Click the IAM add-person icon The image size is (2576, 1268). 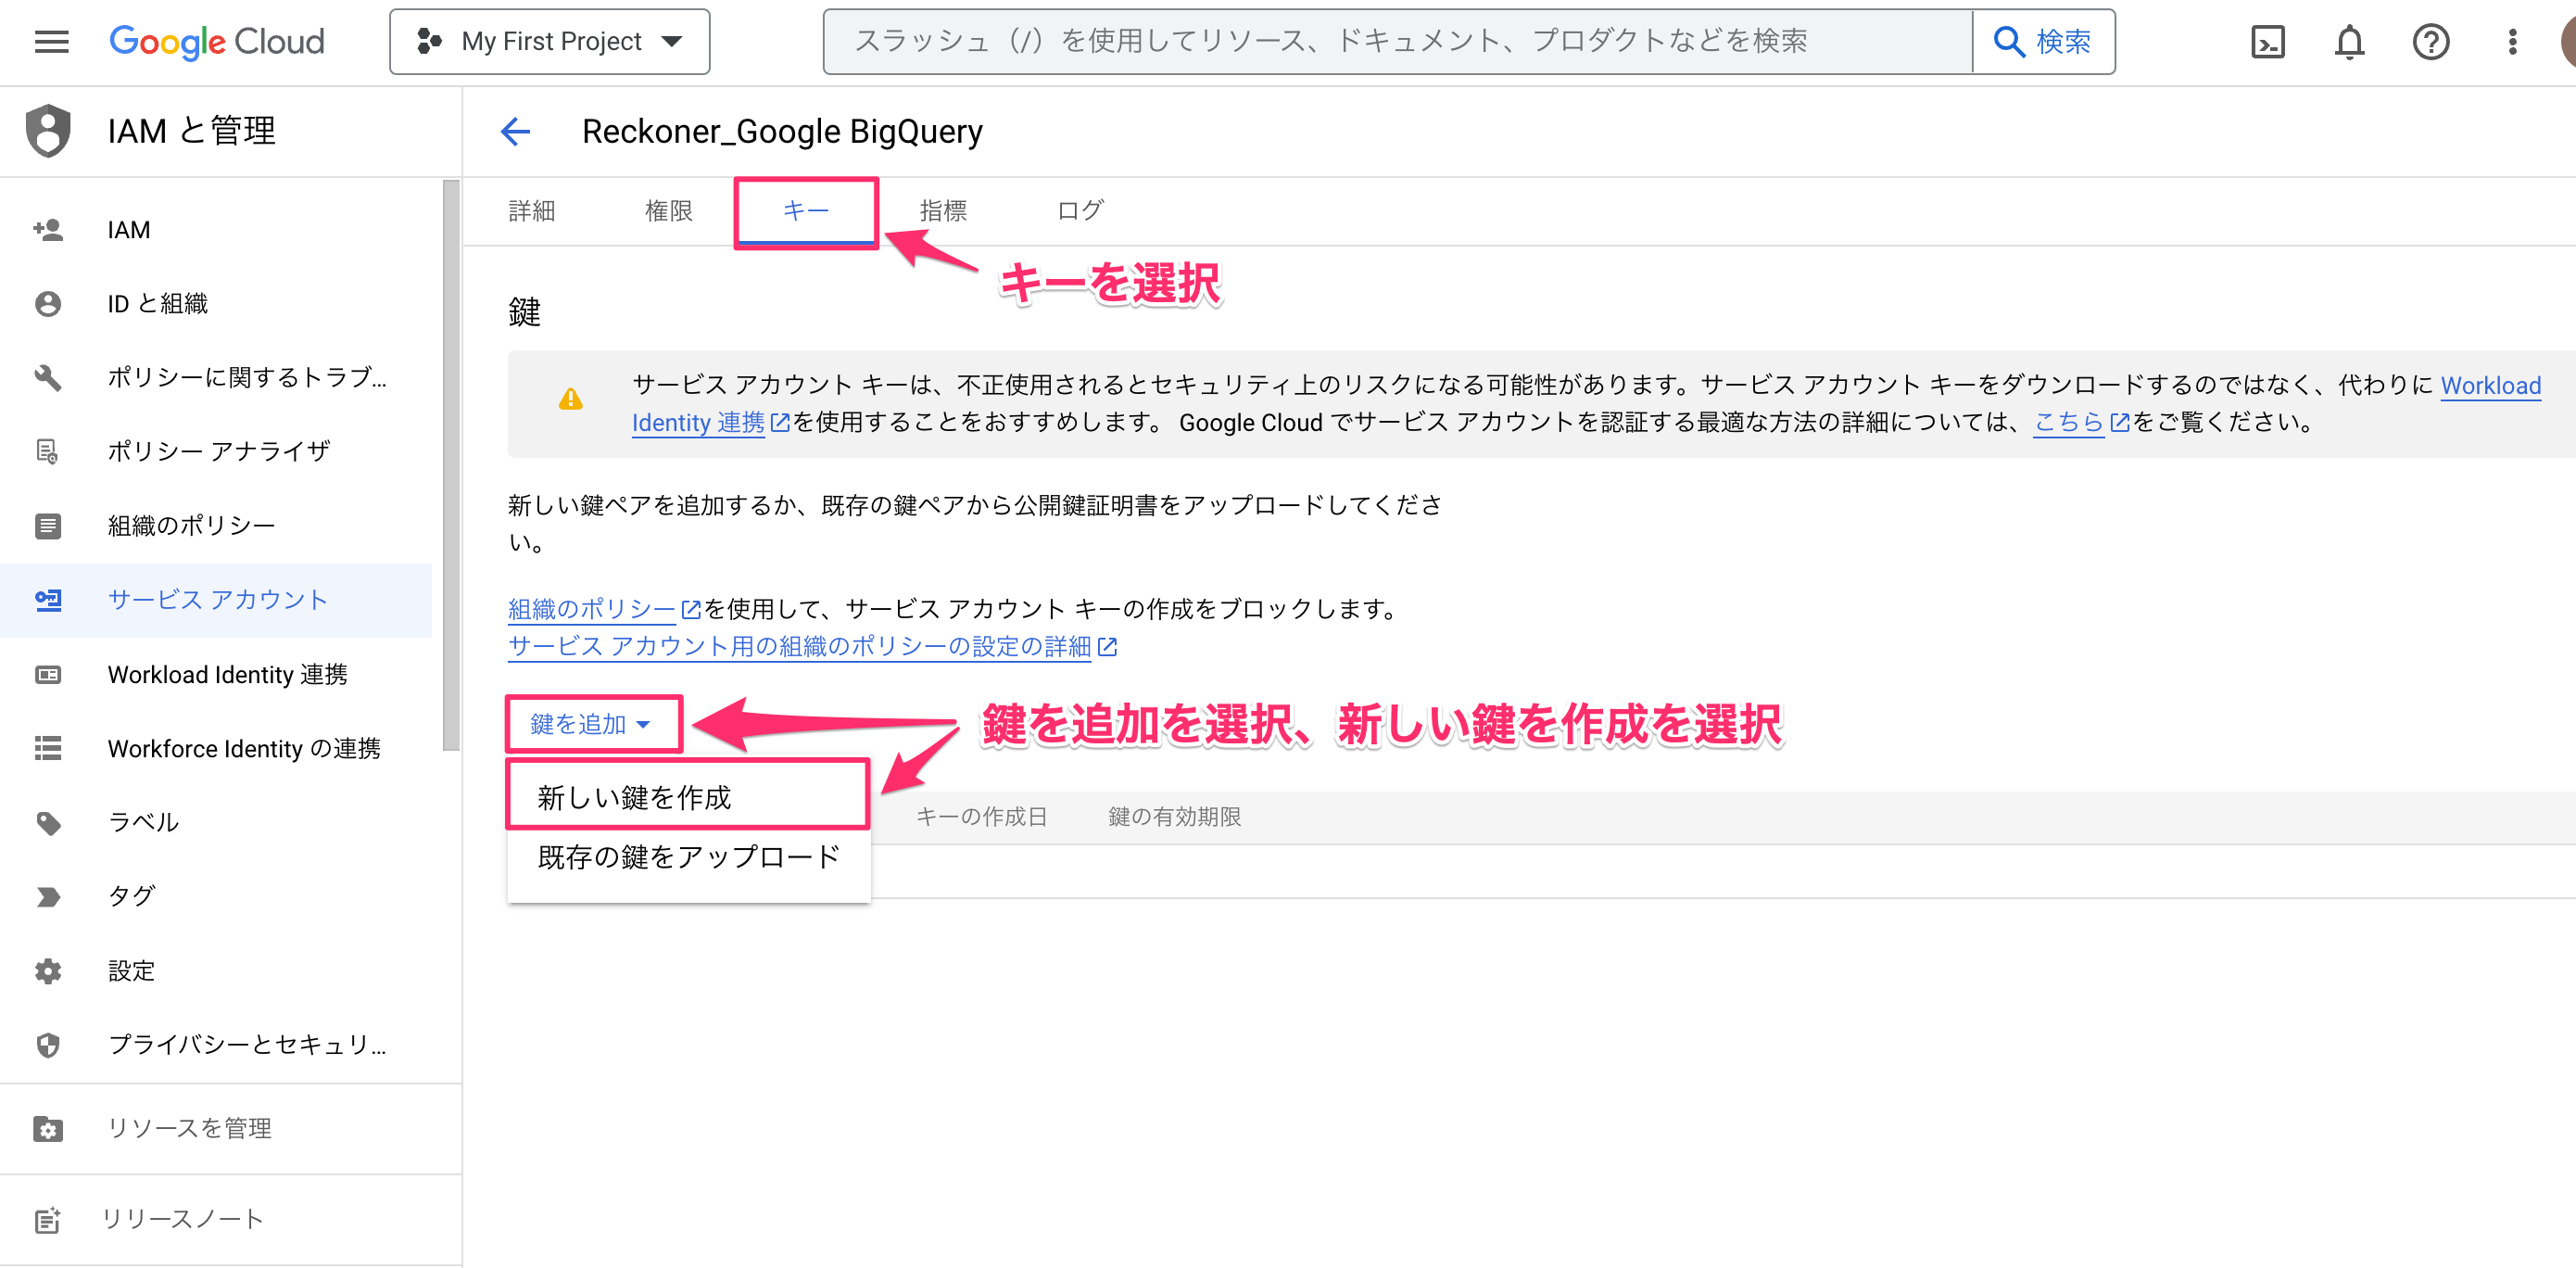48,230
